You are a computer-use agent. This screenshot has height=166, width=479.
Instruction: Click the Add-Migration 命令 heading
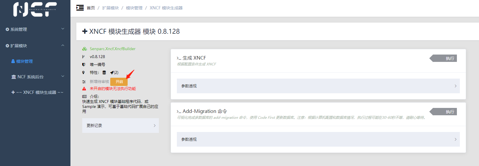205,111
